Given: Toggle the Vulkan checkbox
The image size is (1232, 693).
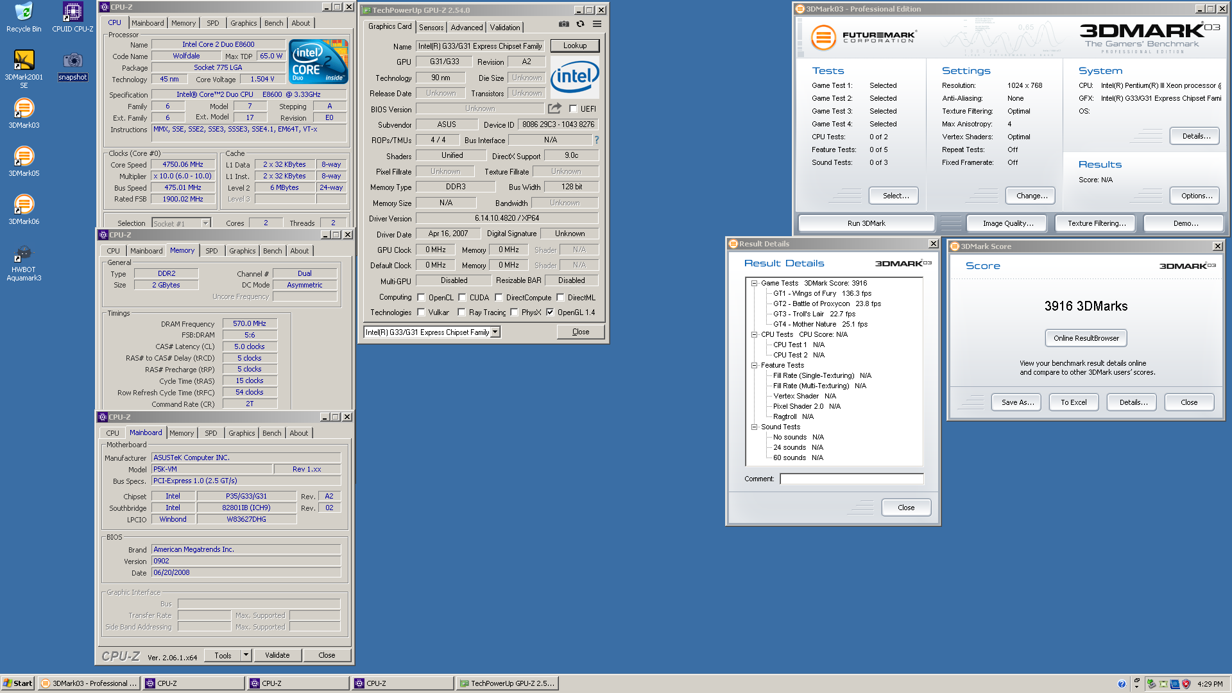Looking at the screenshot, I should pyautogui.click(x=421, y=312).
